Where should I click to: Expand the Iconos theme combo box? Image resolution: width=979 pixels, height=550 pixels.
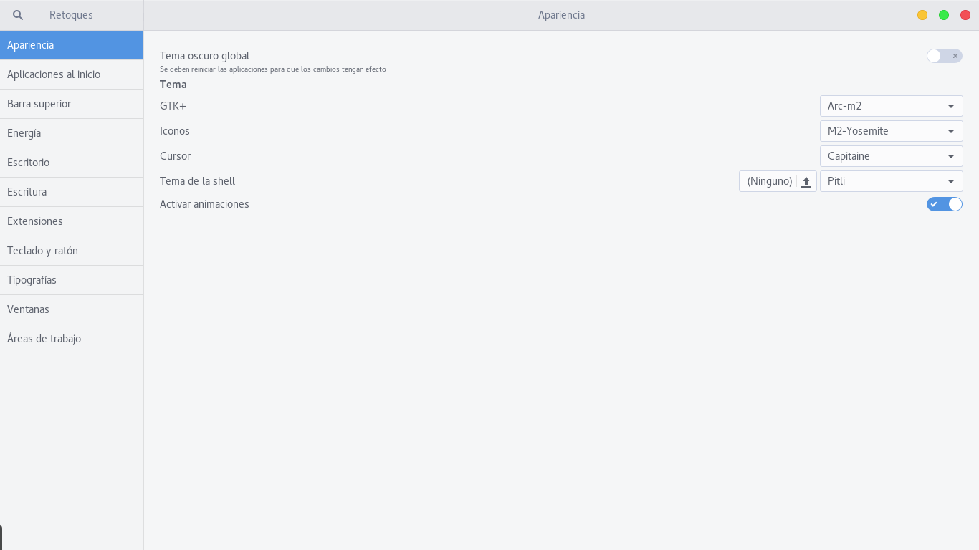point(891,131)
